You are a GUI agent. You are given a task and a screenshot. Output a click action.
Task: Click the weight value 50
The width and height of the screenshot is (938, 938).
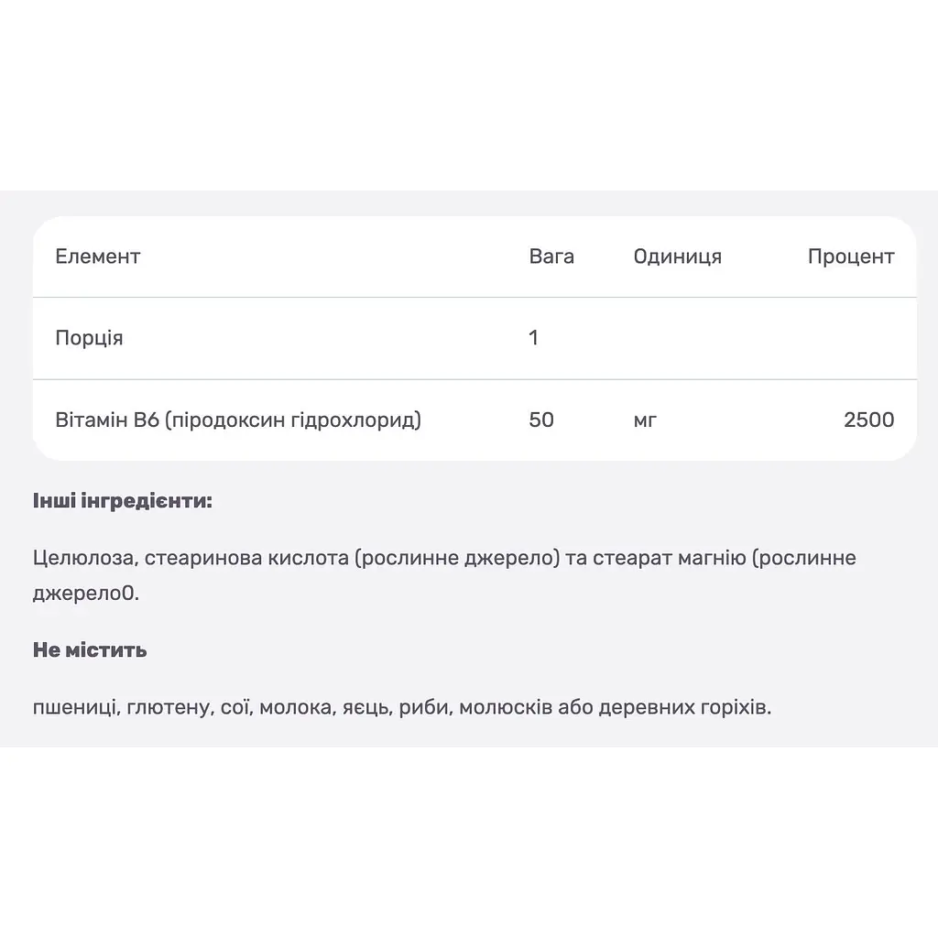541,420
